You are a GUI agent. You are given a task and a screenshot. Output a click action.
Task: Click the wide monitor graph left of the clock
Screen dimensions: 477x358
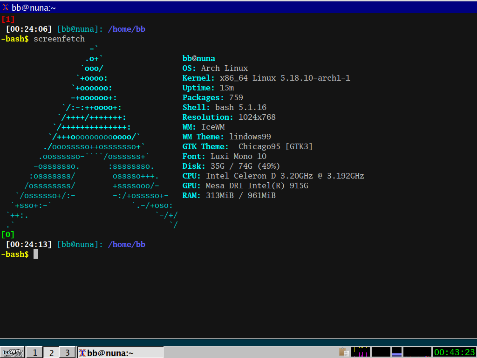tap(417, 352)
